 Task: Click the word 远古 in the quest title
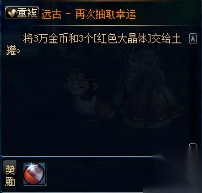click(x=51, y=14)
